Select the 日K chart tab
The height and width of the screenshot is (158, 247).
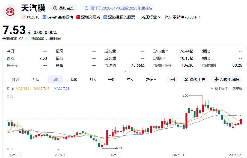click(x=55, y=79)
